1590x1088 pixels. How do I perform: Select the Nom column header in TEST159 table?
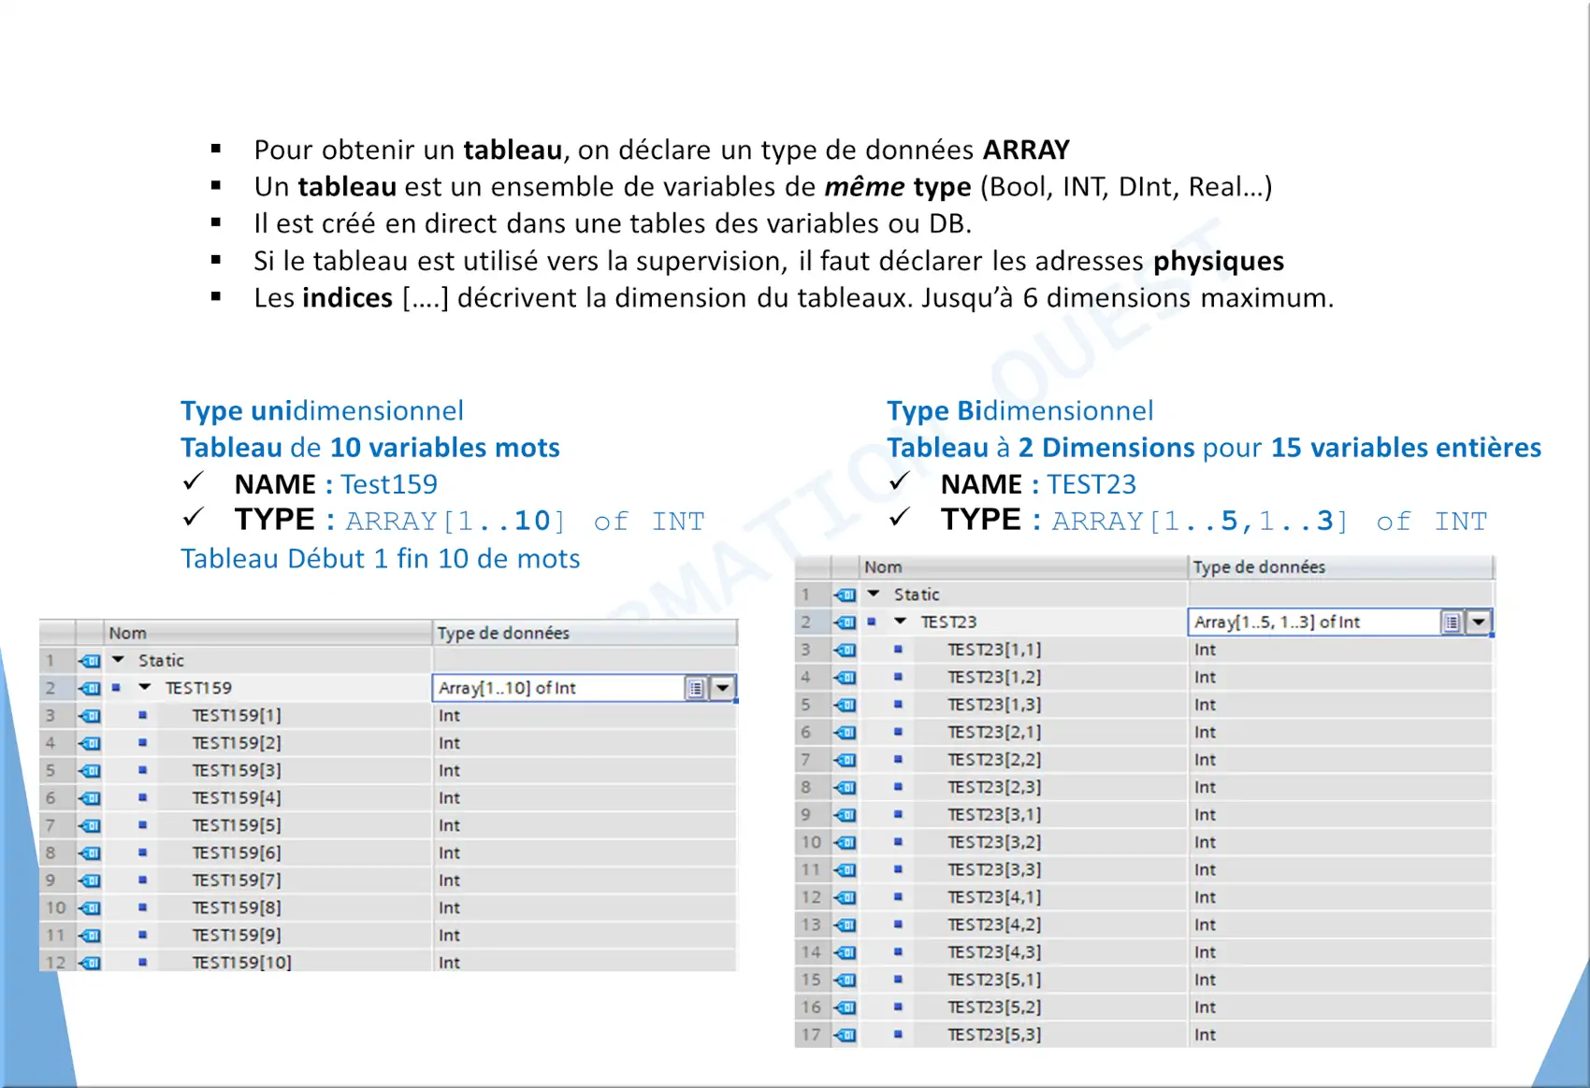click(267, 633)
